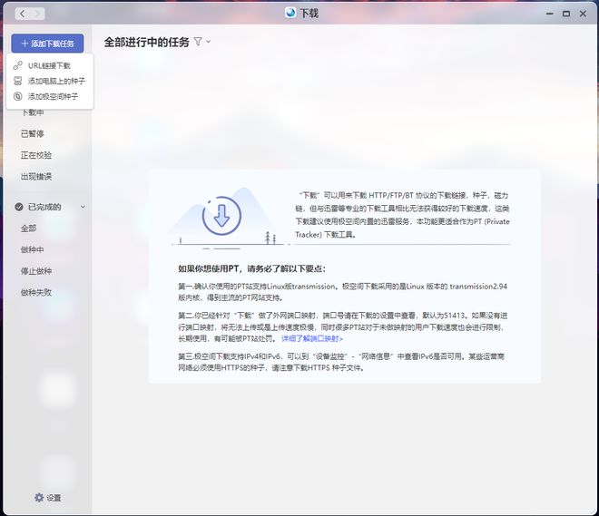Click the 全部进行中的任务 heading

(147, 42)
